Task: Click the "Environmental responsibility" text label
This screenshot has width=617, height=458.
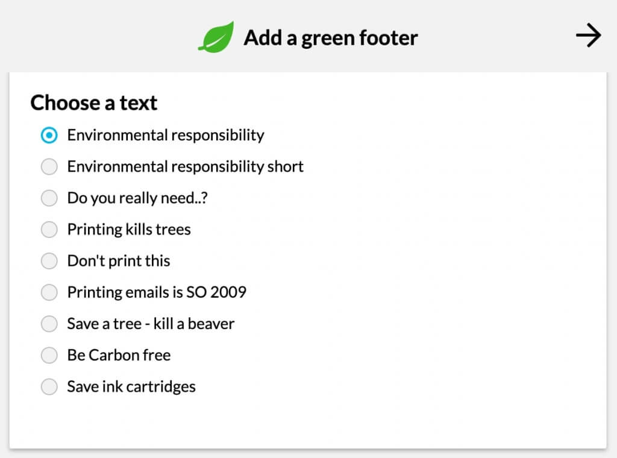Action: [x=165, y=135]
